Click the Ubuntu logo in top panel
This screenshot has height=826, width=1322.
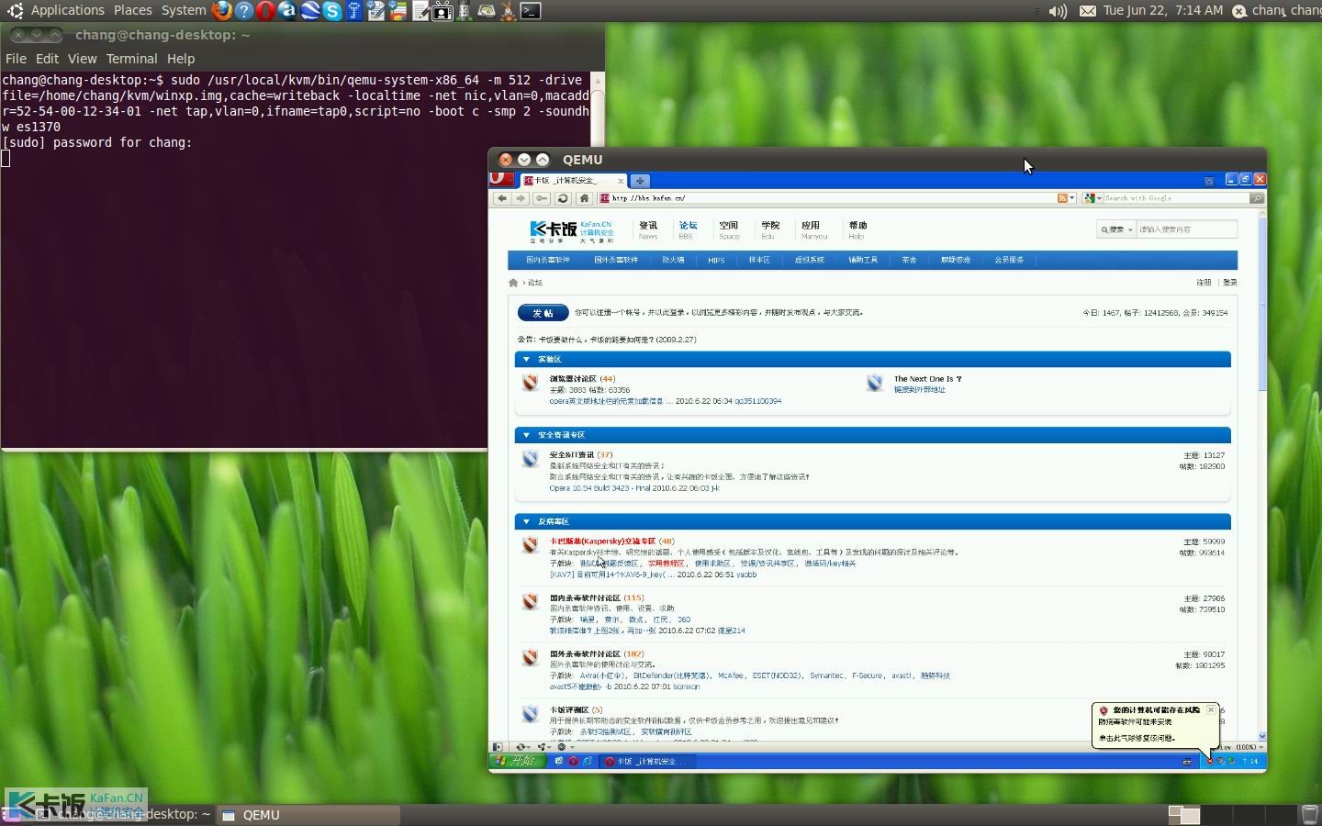[x=15, y=11]
